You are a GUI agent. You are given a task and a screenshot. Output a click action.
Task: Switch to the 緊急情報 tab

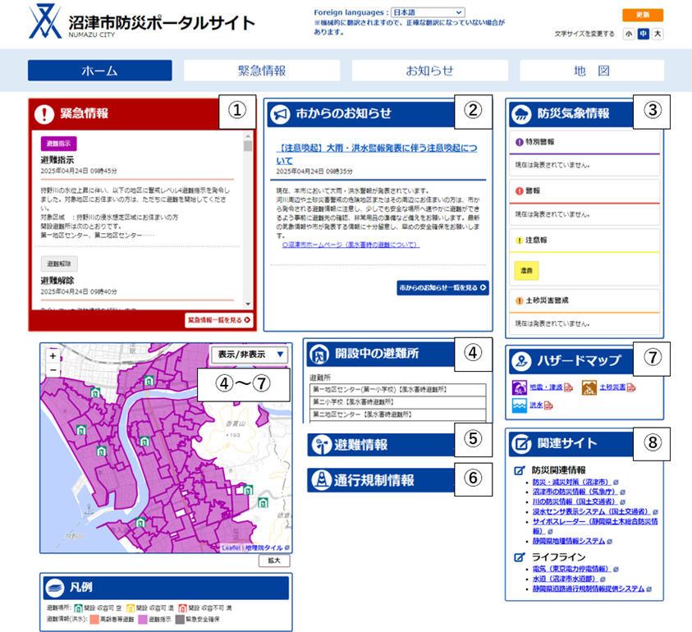(x=262, y=71)
